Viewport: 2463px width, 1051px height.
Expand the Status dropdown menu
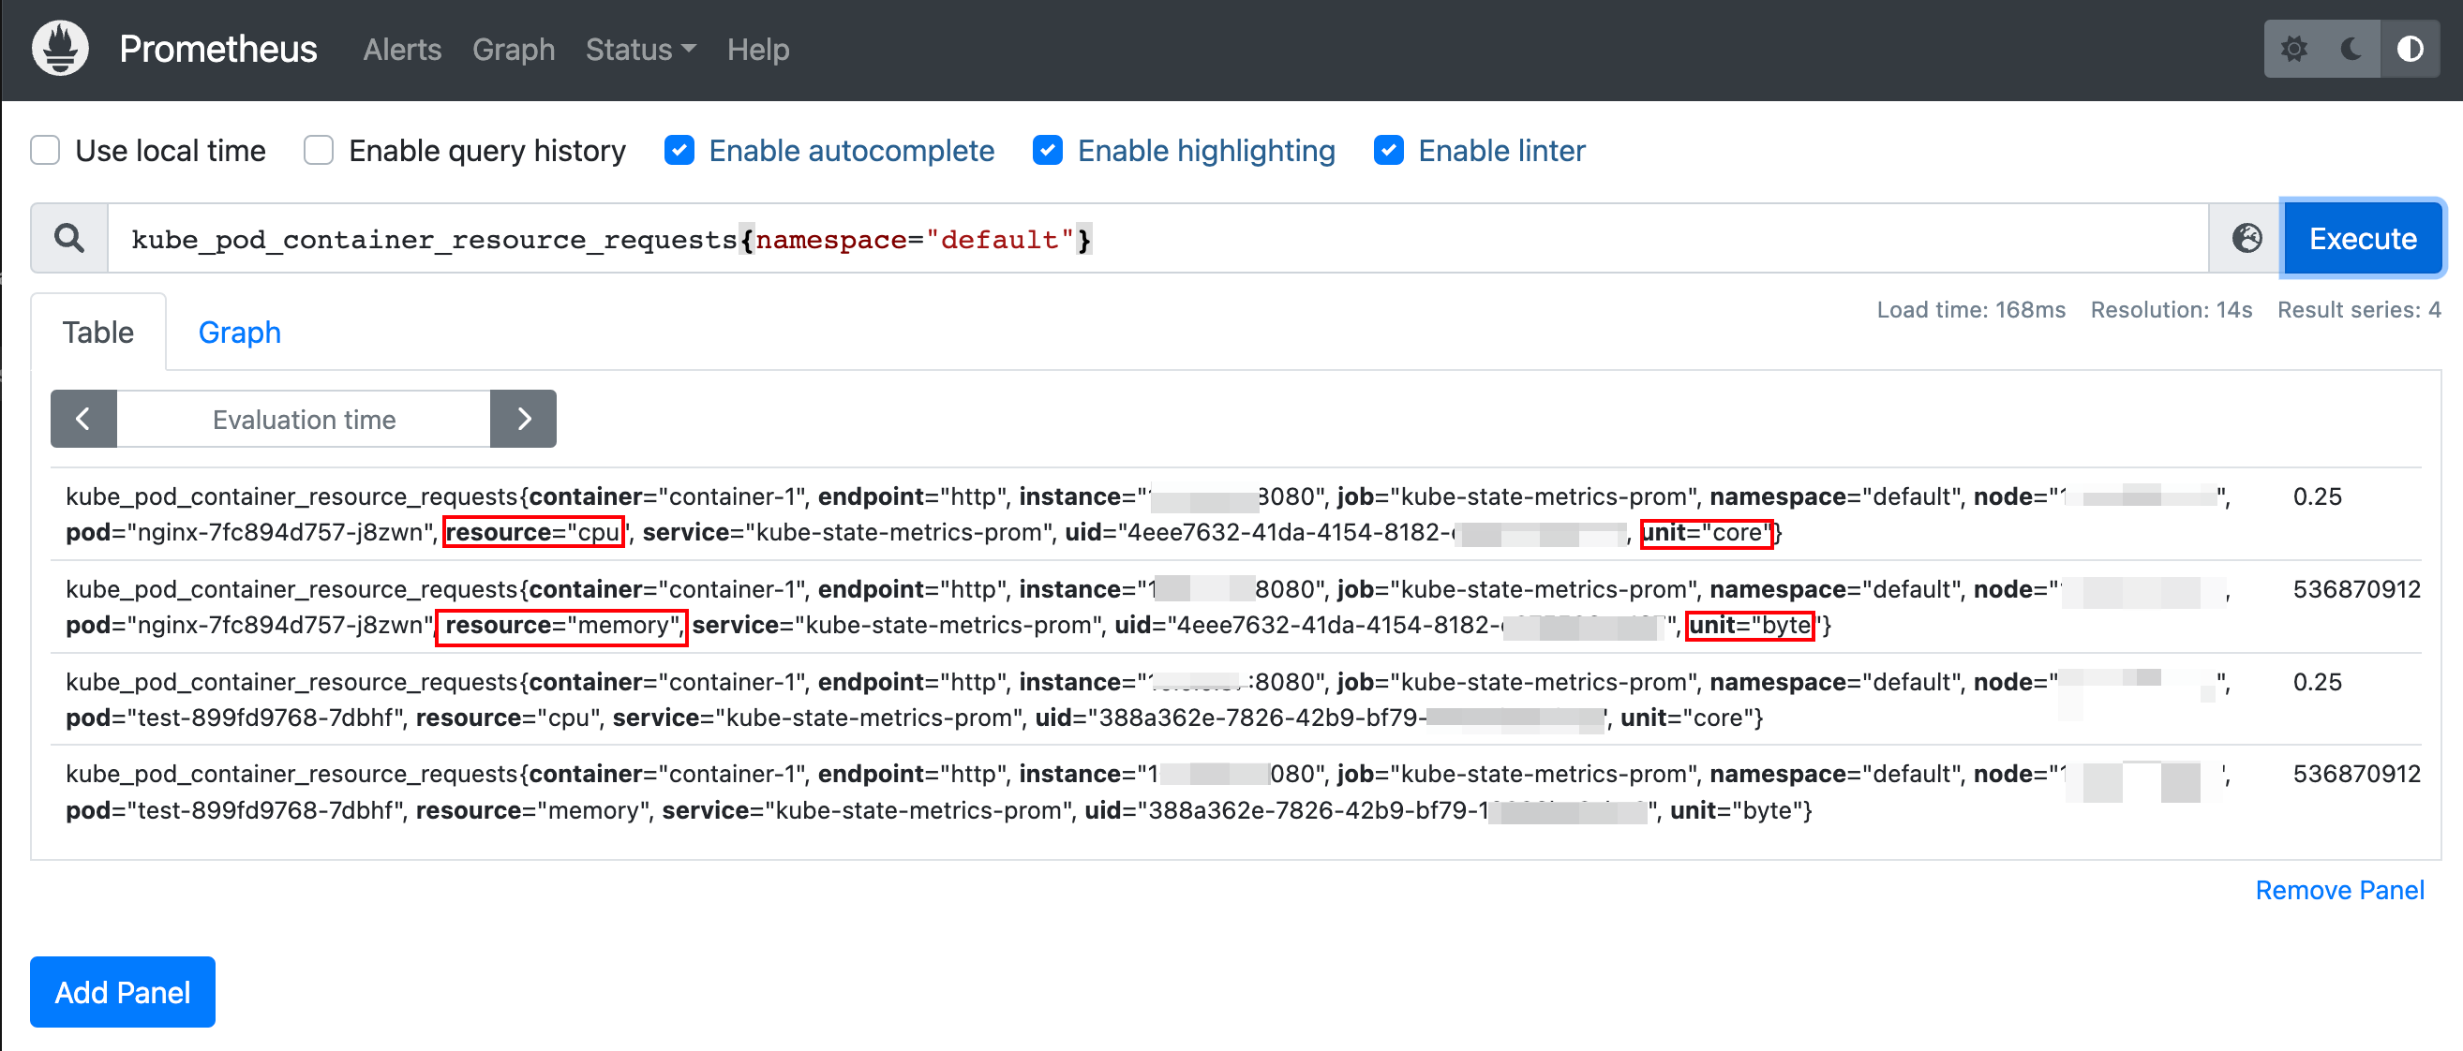tap(641, 49)
